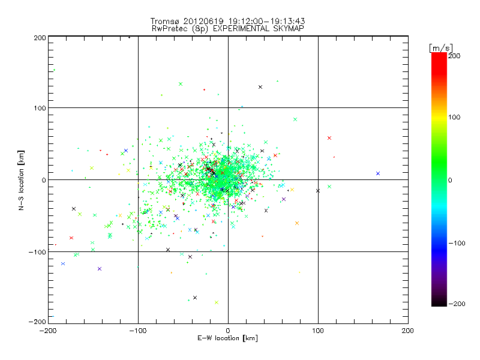Click the colorbar label '200'
This screenshot has height=360, width=480.
[454, 56]
